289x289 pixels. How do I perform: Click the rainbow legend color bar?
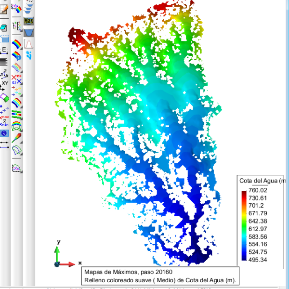pos(244,225)
